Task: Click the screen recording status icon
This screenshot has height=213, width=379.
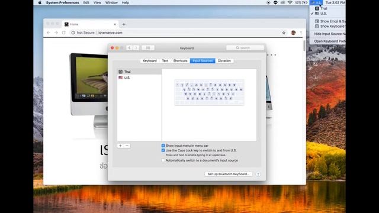Action: point(268,2)
